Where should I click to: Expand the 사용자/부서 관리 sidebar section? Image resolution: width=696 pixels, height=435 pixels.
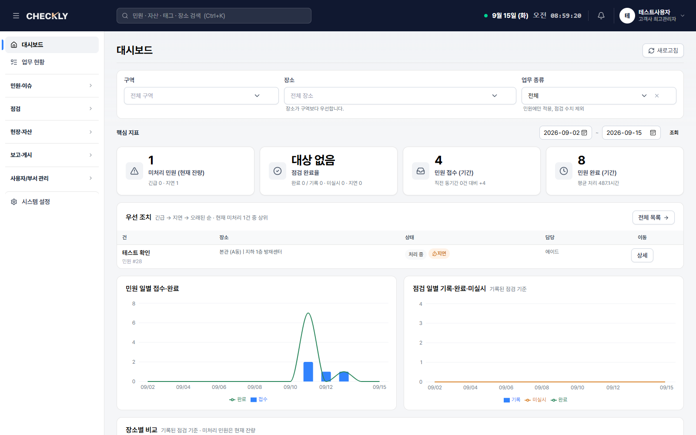(52, 178)
